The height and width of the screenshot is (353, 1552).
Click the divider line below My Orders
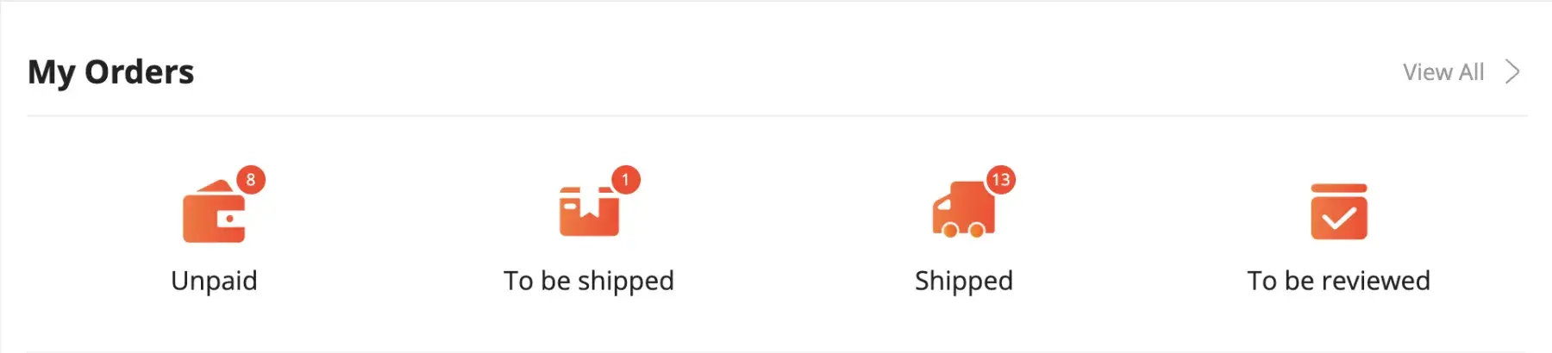tap(776, 115)
